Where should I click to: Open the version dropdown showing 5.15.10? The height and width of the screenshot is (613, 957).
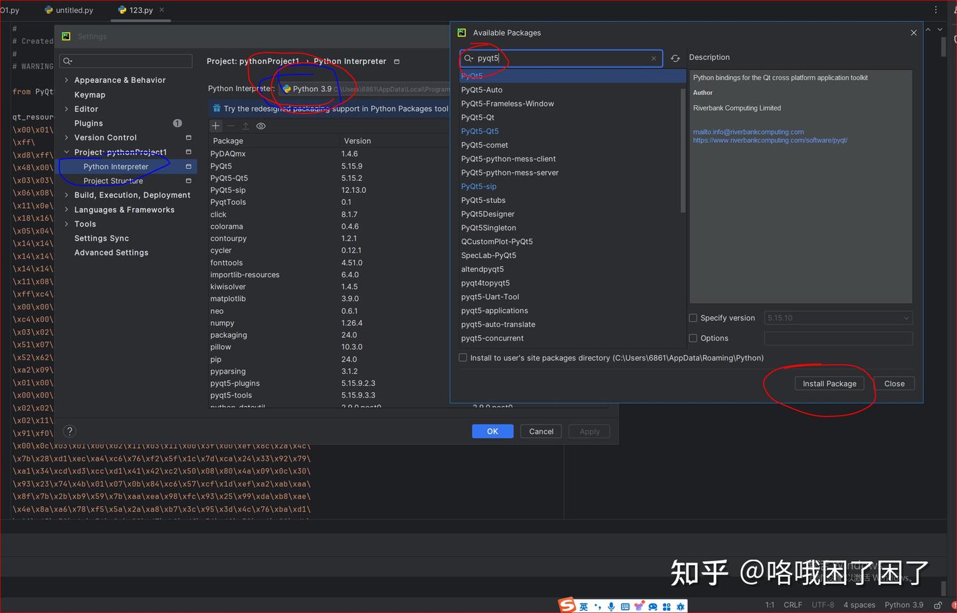(x=905, y=318)
